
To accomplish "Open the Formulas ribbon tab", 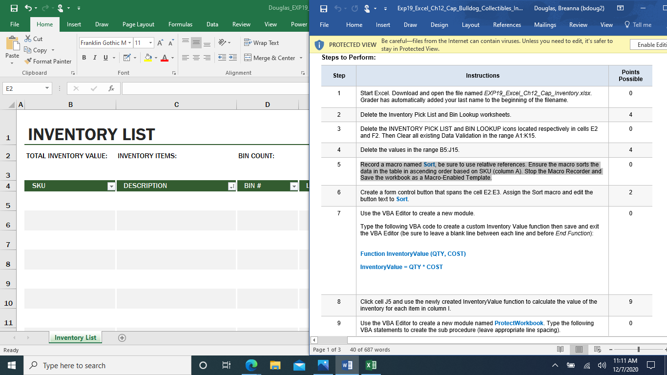I will (180, 24).
